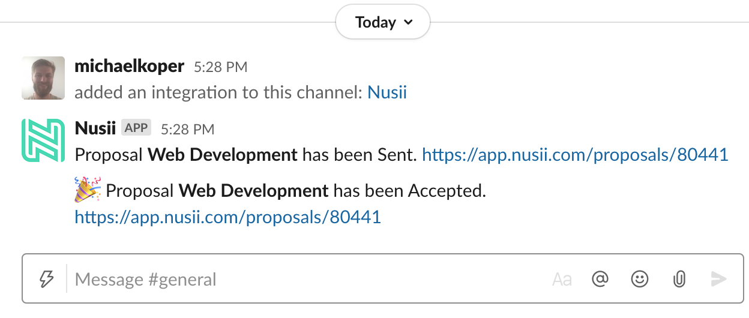The width and height of the screenshot is (749, 318).
Task: Click the chevron arrow beside Today
Action: coord(409,23)
